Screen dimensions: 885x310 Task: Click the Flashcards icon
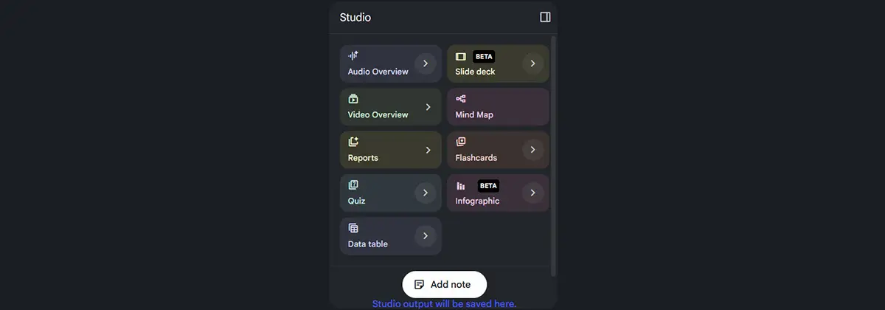(461, 142)
